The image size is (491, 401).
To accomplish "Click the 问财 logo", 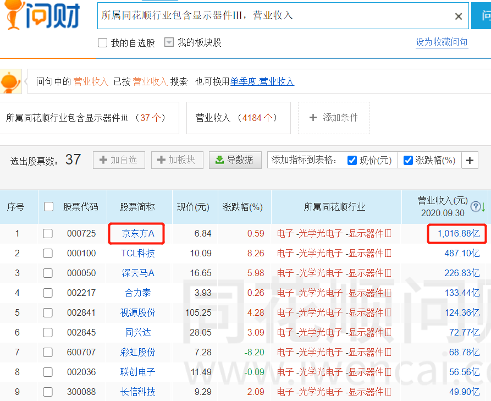I will [x=42, y=15].
